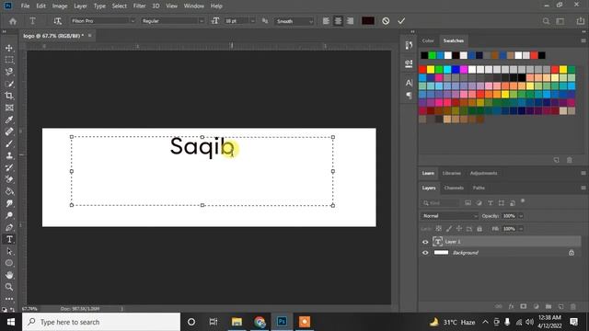Image resolution: width=589 pixels, height=331 pixels.
Task: Select the Eyedropper tool
Action: point(9,120)
